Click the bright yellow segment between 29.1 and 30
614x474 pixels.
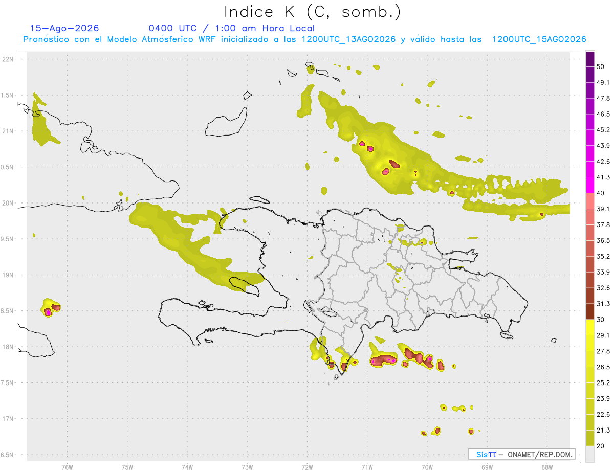point(590,327)
